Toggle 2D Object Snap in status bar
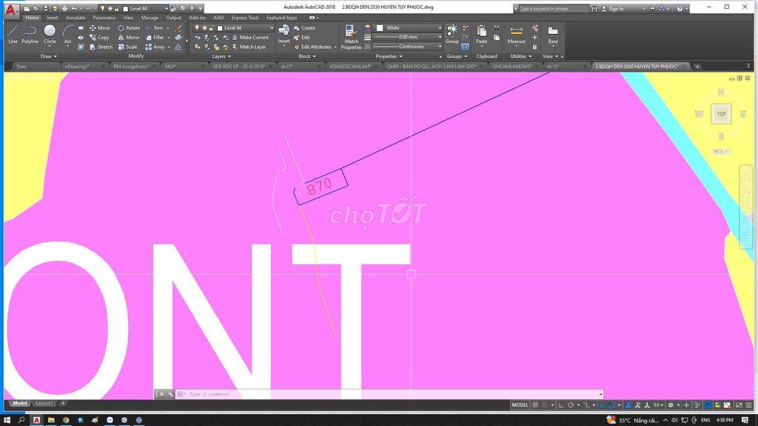This screenshot has width=758, height=426. click(611, 405)
